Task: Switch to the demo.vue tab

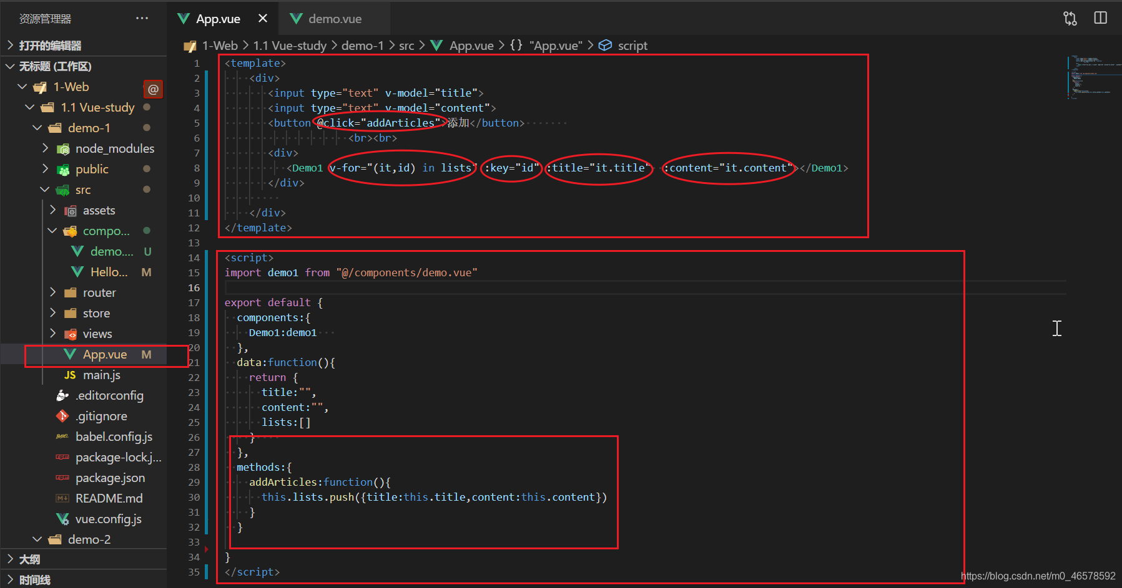Action: click(335, 19)
